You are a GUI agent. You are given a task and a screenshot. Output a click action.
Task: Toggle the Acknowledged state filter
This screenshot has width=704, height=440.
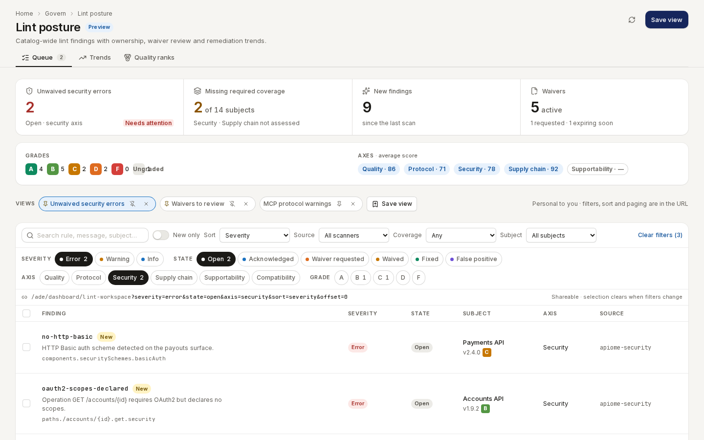pyautogui.click(x=268, y=259)
